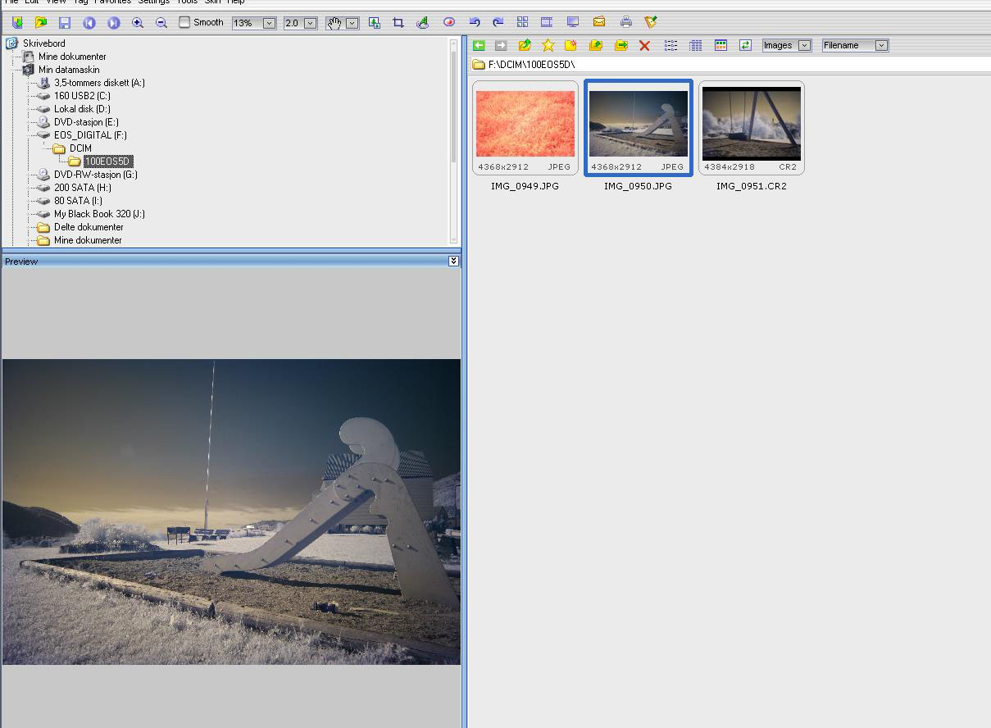Collapse the Preview panel with its arrow button

point(453,261)
